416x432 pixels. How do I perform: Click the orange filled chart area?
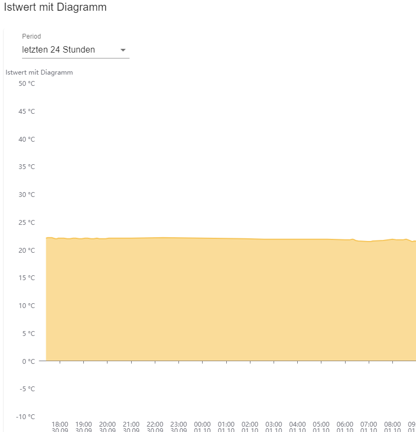215,301
